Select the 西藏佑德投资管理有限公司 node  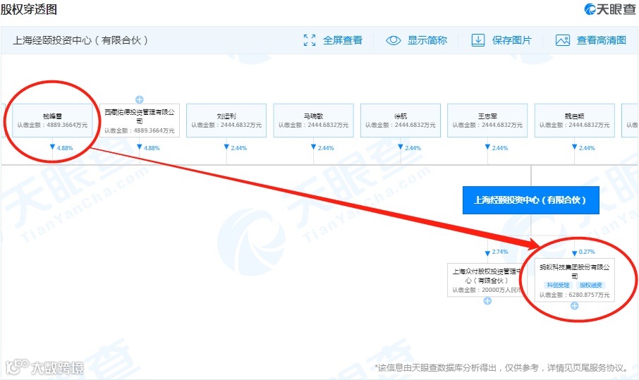(140, 120)
